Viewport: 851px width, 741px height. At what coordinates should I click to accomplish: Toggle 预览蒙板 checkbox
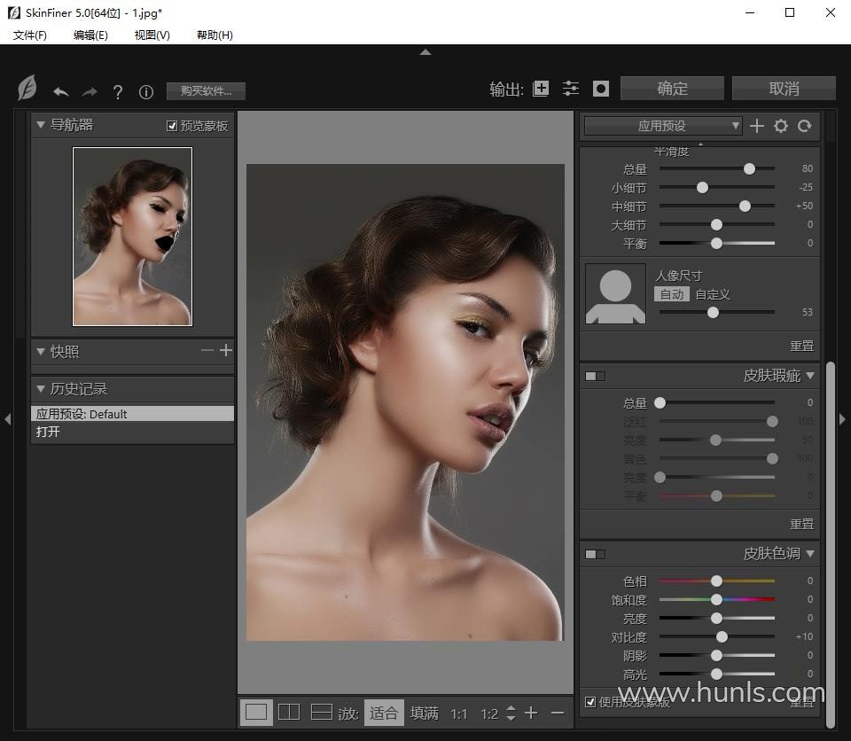point(172,126)
